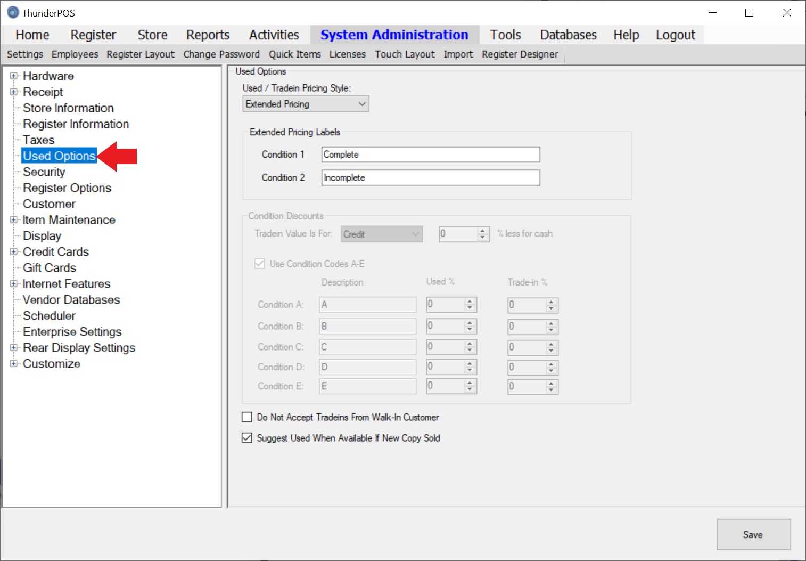Expand the Credit Cards tree node
The image size is (806, 561).
click(14, 252)
